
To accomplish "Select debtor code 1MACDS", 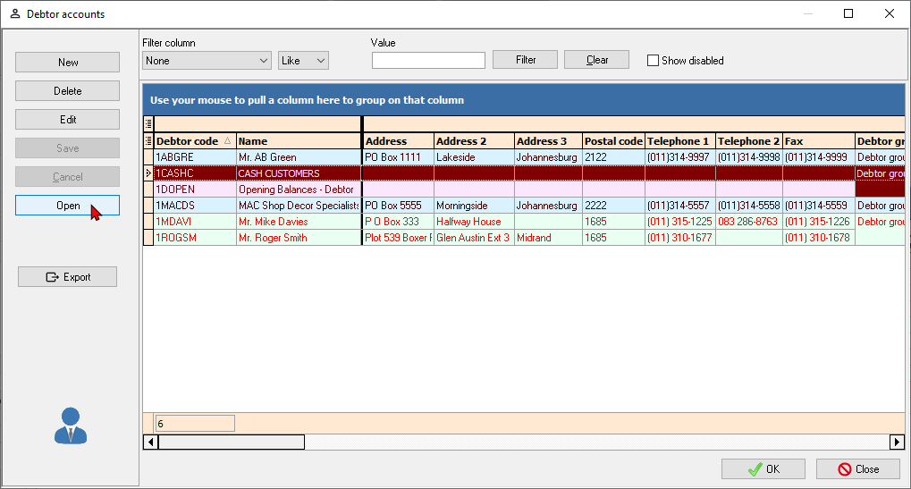I will 195,206.
